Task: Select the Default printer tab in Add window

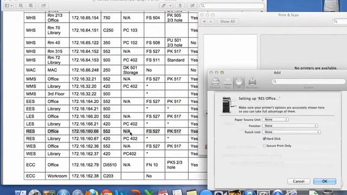Action: 215,83
